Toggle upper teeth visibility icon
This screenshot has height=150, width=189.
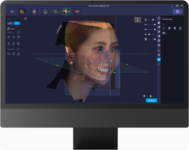[x=146, y=25]
